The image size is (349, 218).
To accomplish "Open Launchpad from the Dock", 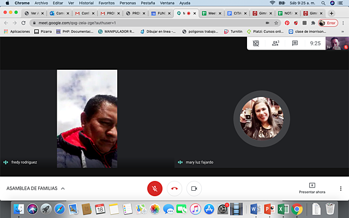I will [x=46, y=209].
